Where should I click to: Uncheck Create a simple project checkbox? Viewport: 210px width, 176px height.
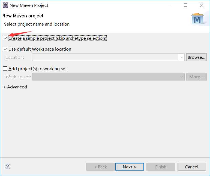point(5,38)
